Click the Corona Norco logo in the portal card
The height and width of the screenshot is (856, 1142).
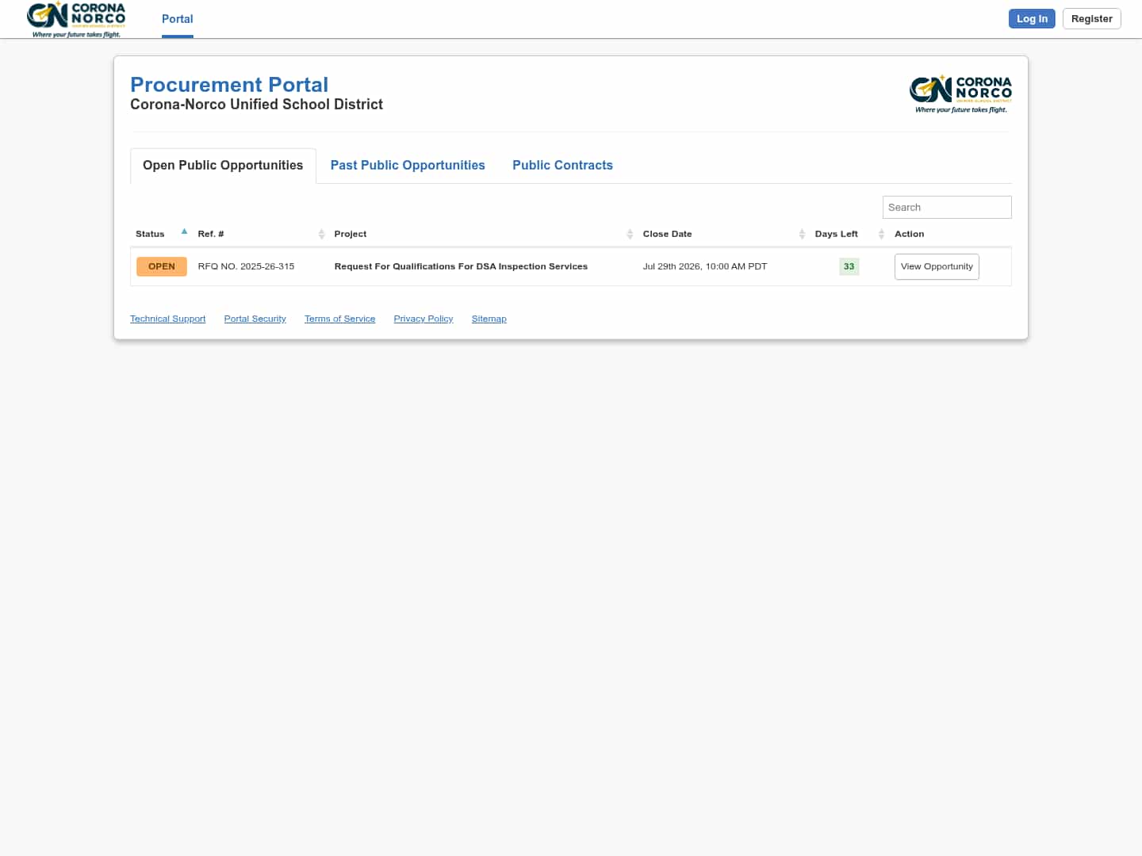tap(960, 94)
